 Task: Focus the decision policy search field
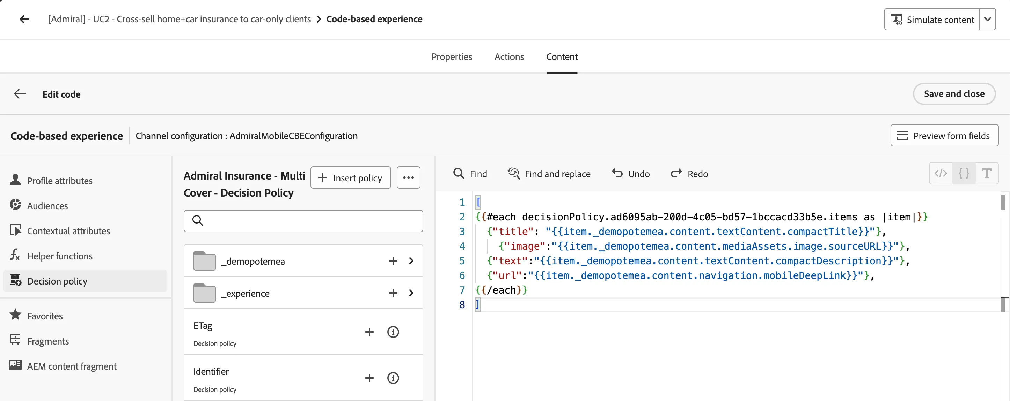pos(303,221)
